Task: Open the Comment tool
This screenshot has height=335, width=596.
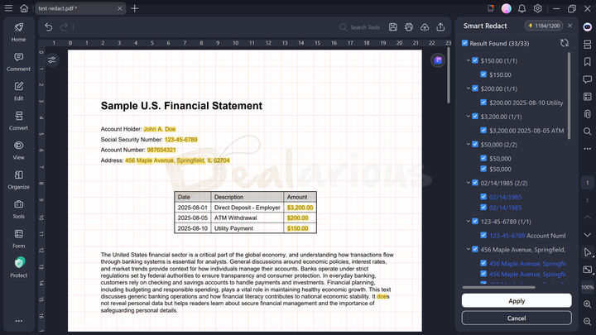Action: (x=18, y=62)
